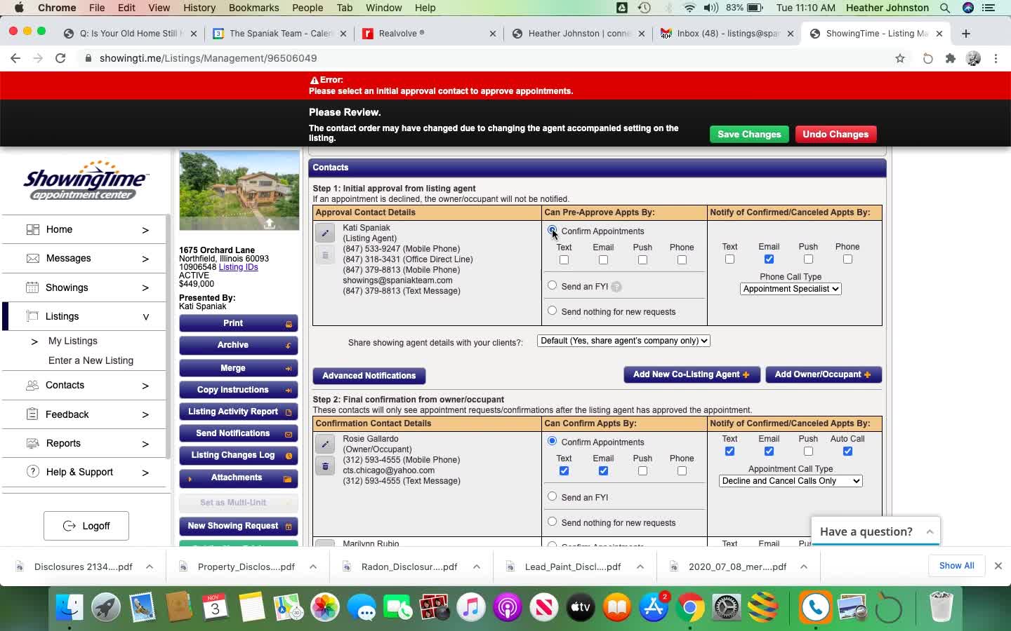The width and height of the screenshot is (1011, 631).
Task: Open the Music app in the Dock
Action: coord(471,607)
